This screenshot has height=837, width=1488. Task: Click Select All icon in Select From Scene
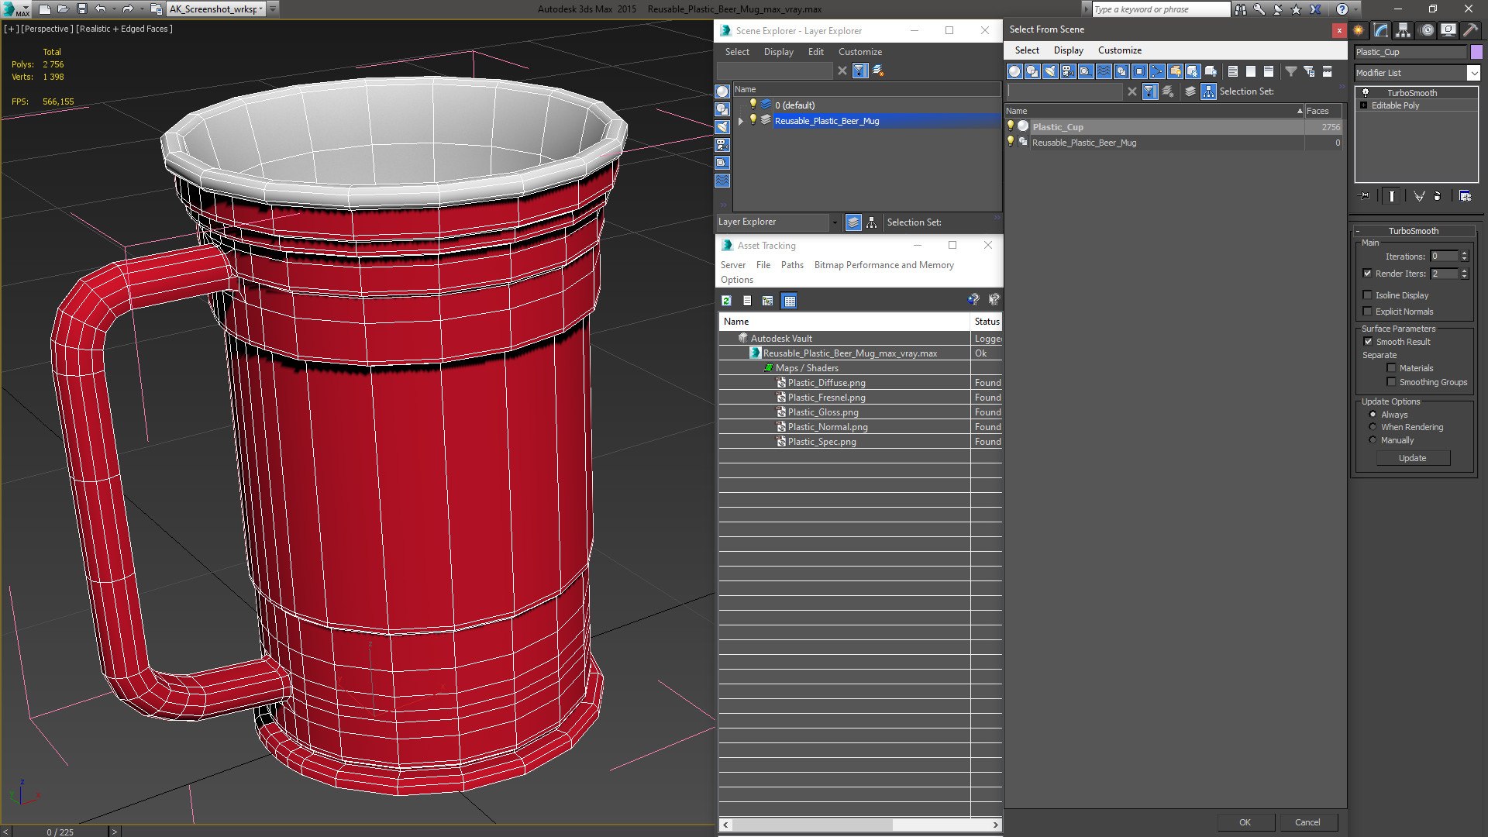click(1233, 71)
